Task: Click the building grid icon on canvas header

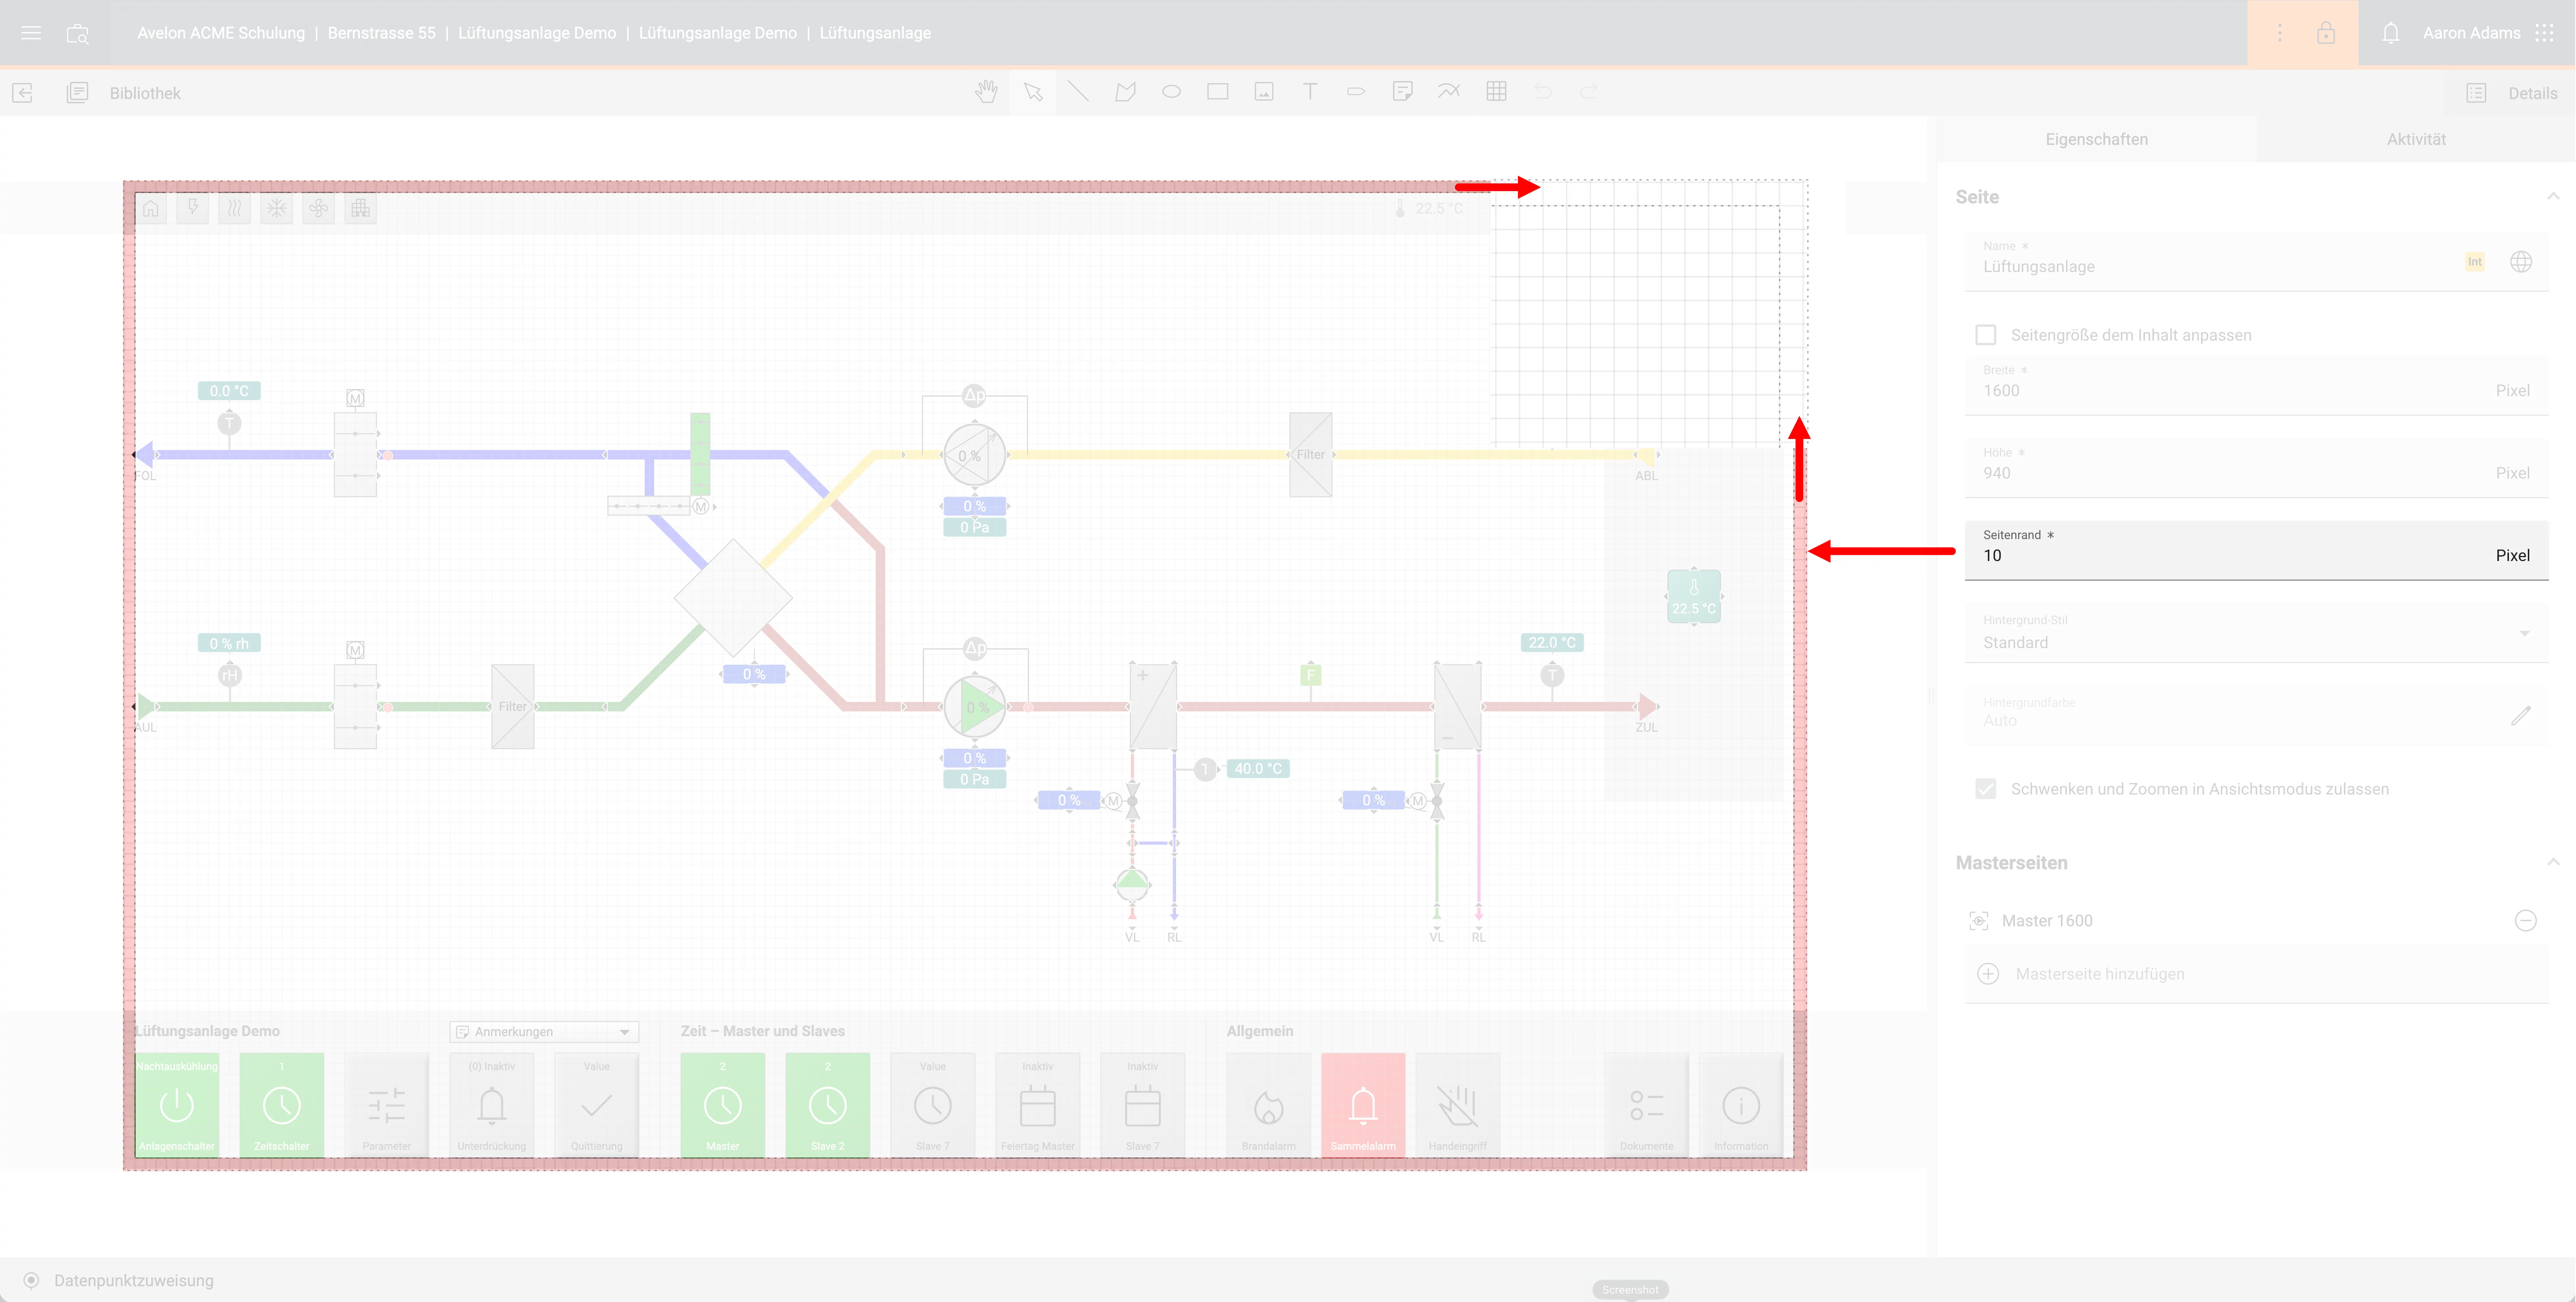Action: point(361,208)
